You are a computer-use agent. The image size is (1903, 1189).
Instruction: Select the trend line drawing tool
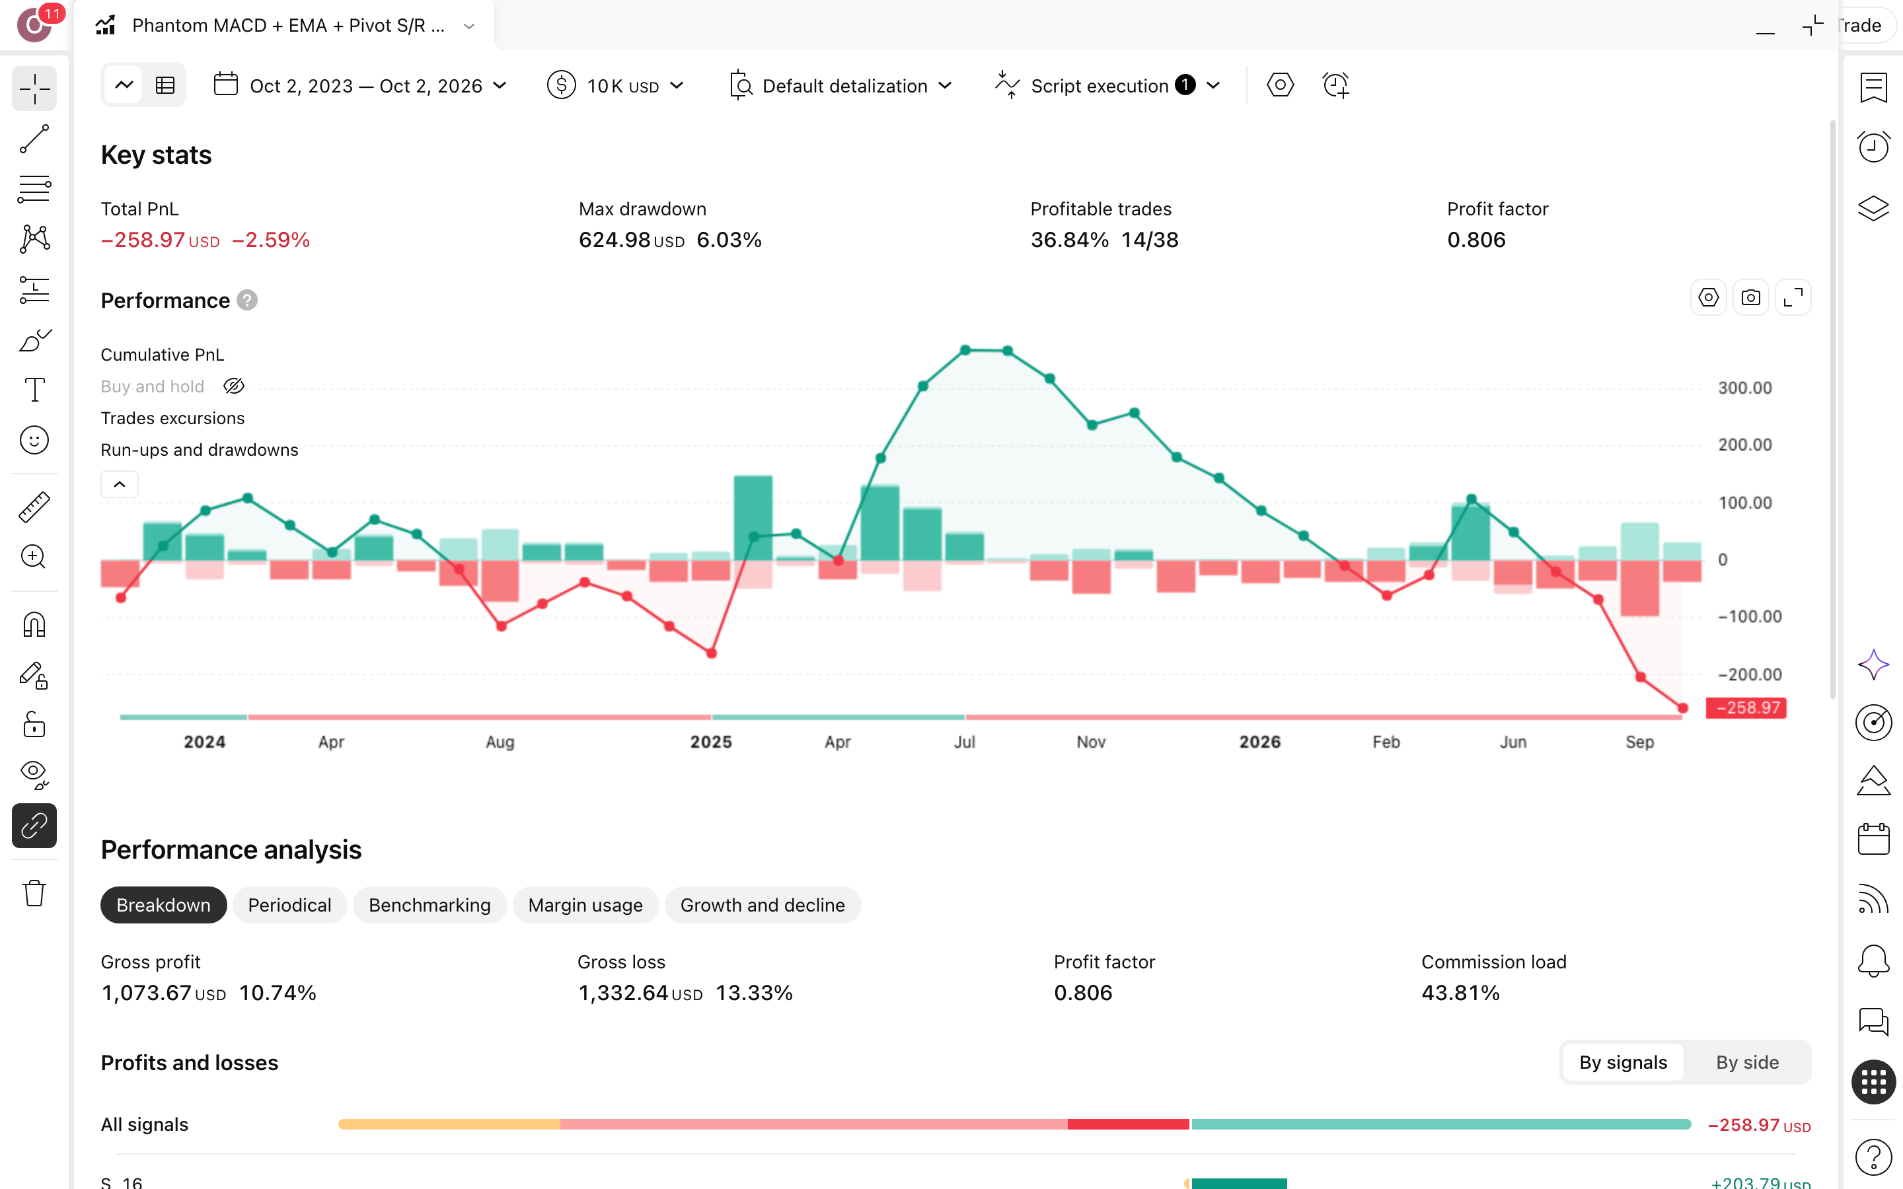point(34,139)
